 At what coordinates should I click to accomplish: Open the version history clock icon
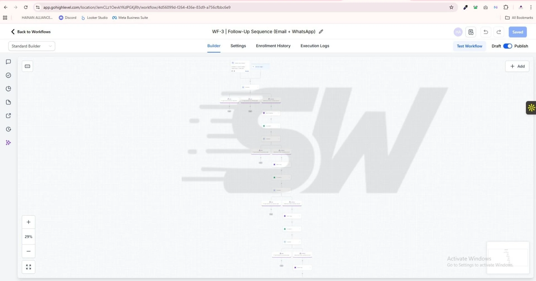pos(8,129)
